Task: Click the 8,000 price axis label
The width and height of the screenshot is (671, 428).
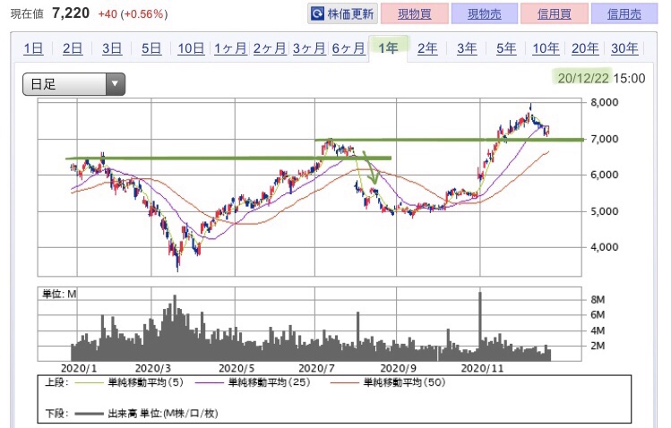Action: point(604,103)
